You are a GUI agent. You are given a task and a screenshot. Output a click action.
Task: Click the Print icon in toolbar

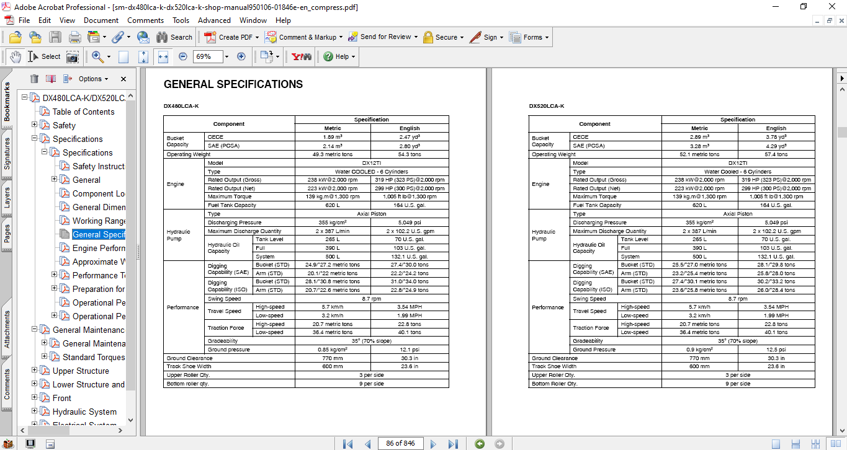click(75, 37)
